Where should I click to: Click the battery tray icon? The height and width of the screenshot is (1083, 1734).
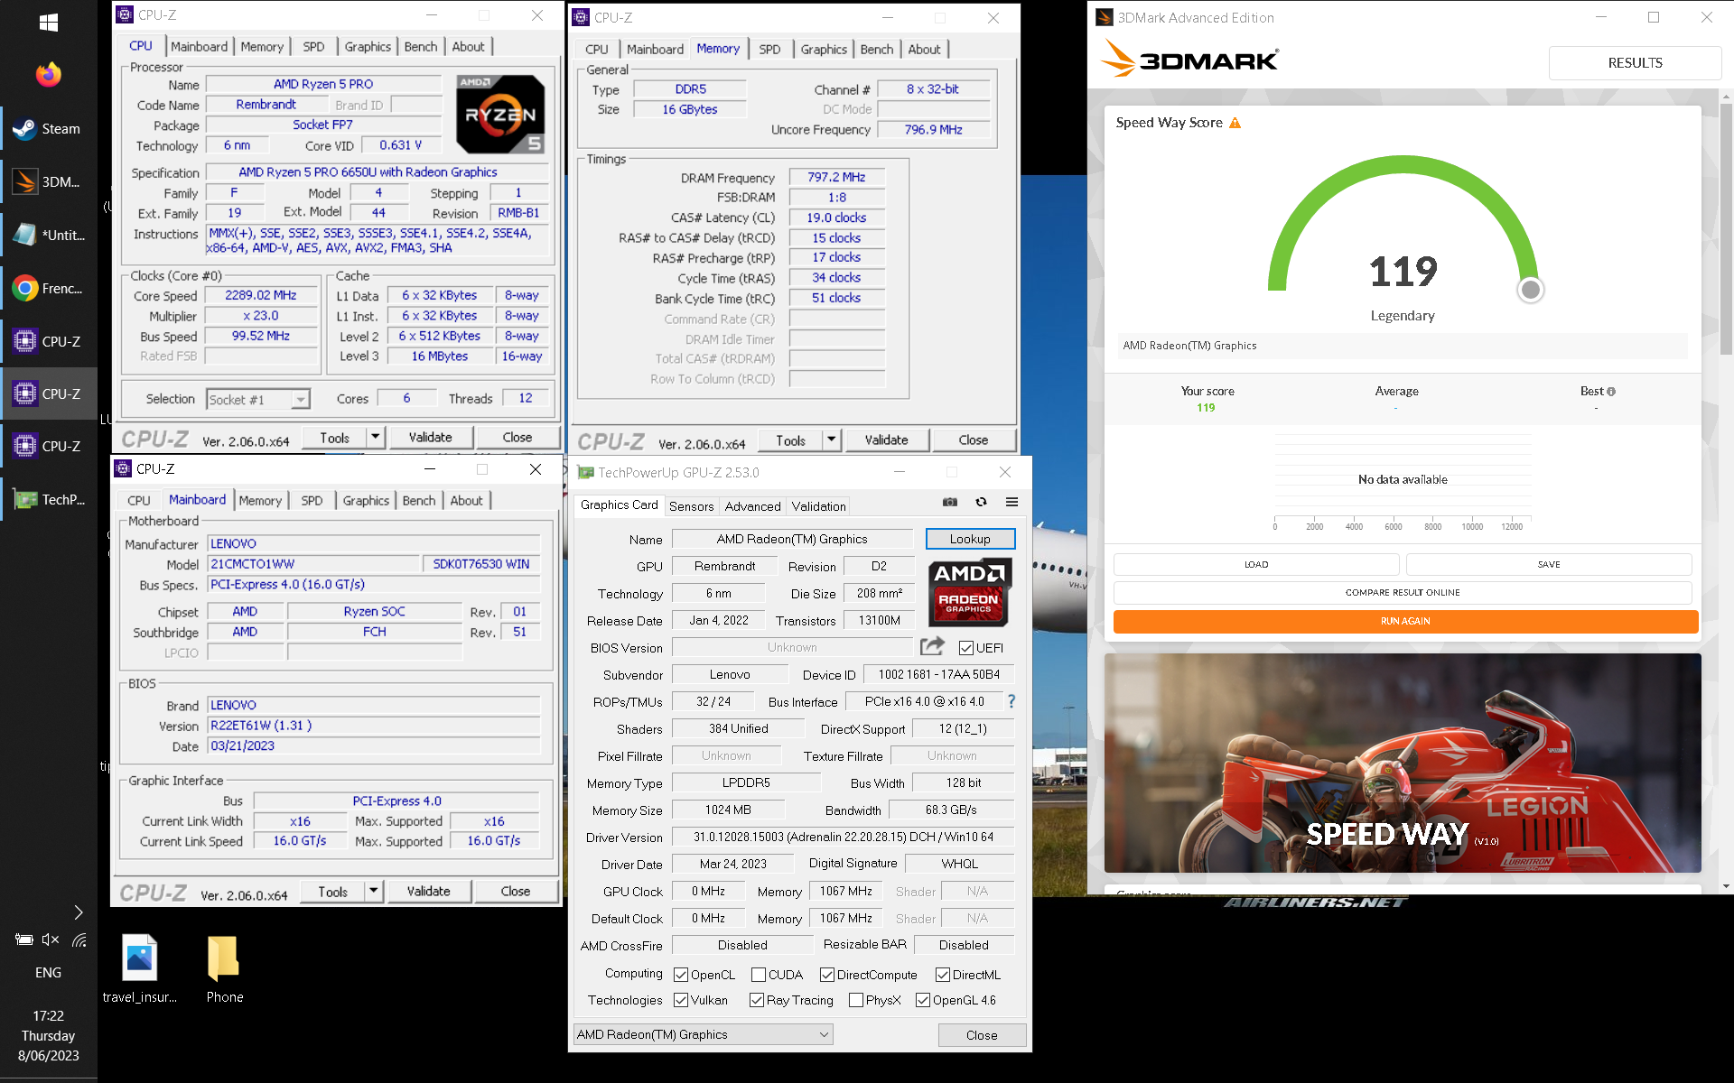click(23, 940)
